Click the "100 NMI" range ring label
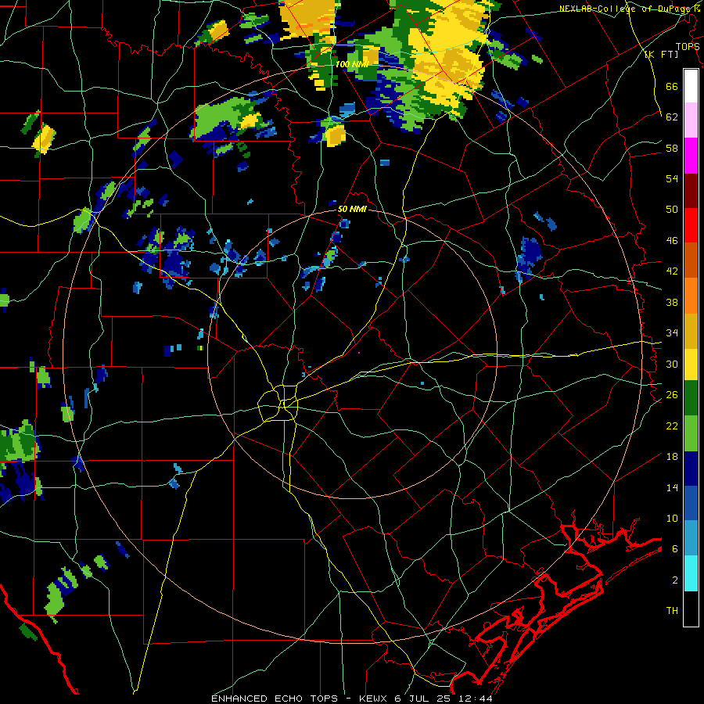 pos(351,65)
